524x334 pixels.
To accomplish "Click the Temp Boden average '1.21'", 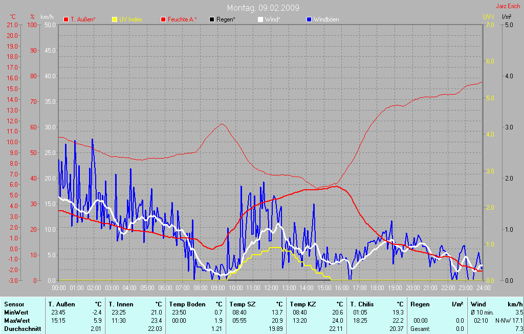I will click(x=216, y=329).
